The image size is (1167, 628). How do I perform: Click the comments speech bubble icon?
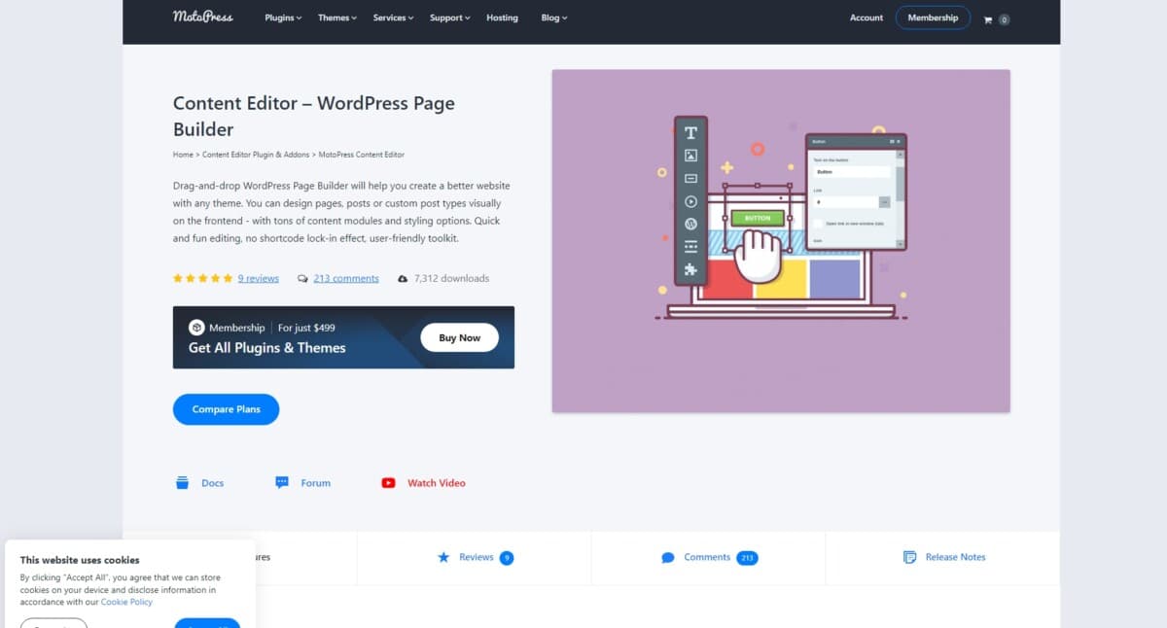pos(302,279)
